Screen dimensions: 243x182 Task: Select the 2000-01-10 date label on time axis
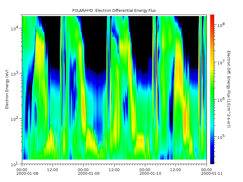145,174
